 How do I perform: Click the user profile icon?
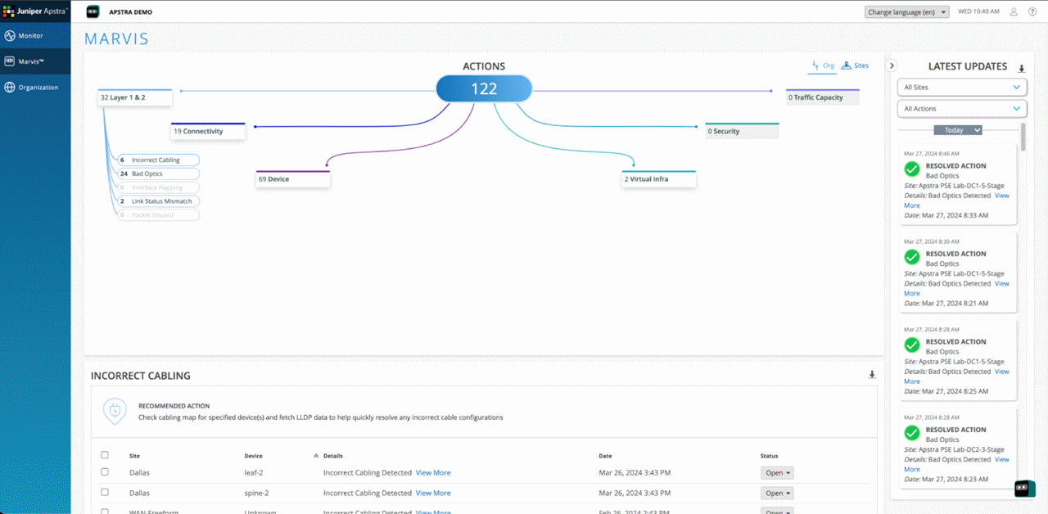[x=1013, y=11]
